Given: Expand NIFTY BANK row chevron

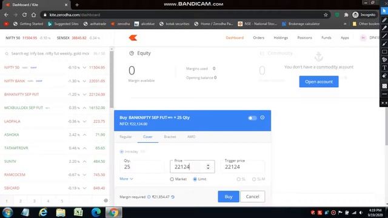Looking at the screenshot, I should (84, 81).
